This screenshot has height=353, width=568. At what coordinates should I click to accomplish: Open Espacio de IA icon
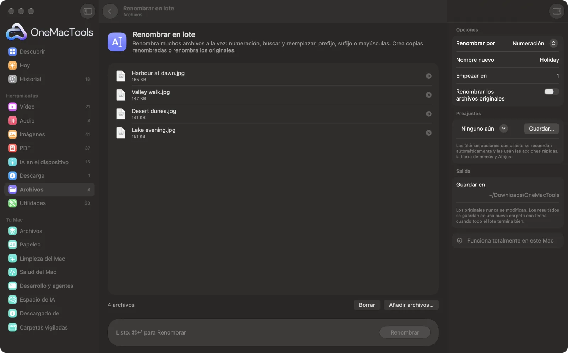[12, 300]
